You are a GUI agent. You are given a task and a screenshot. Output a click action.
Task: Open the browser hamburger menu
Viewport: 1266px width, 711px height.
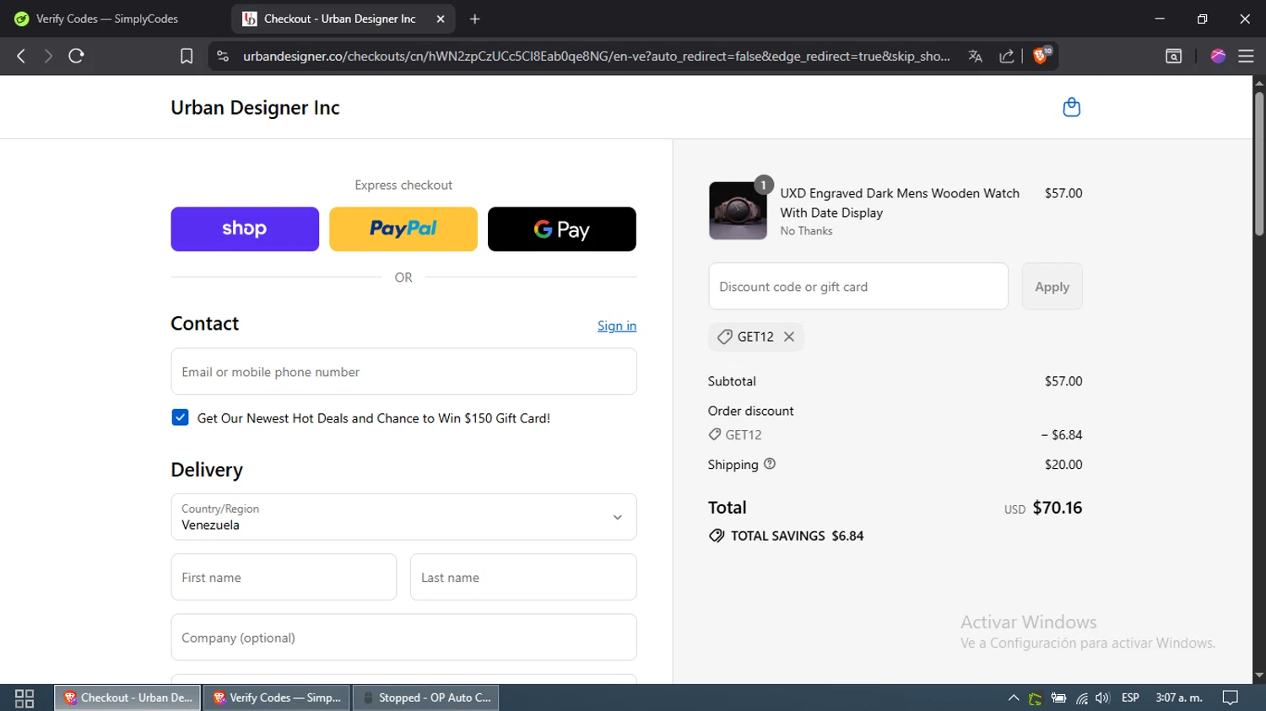tap(1246, 56)
